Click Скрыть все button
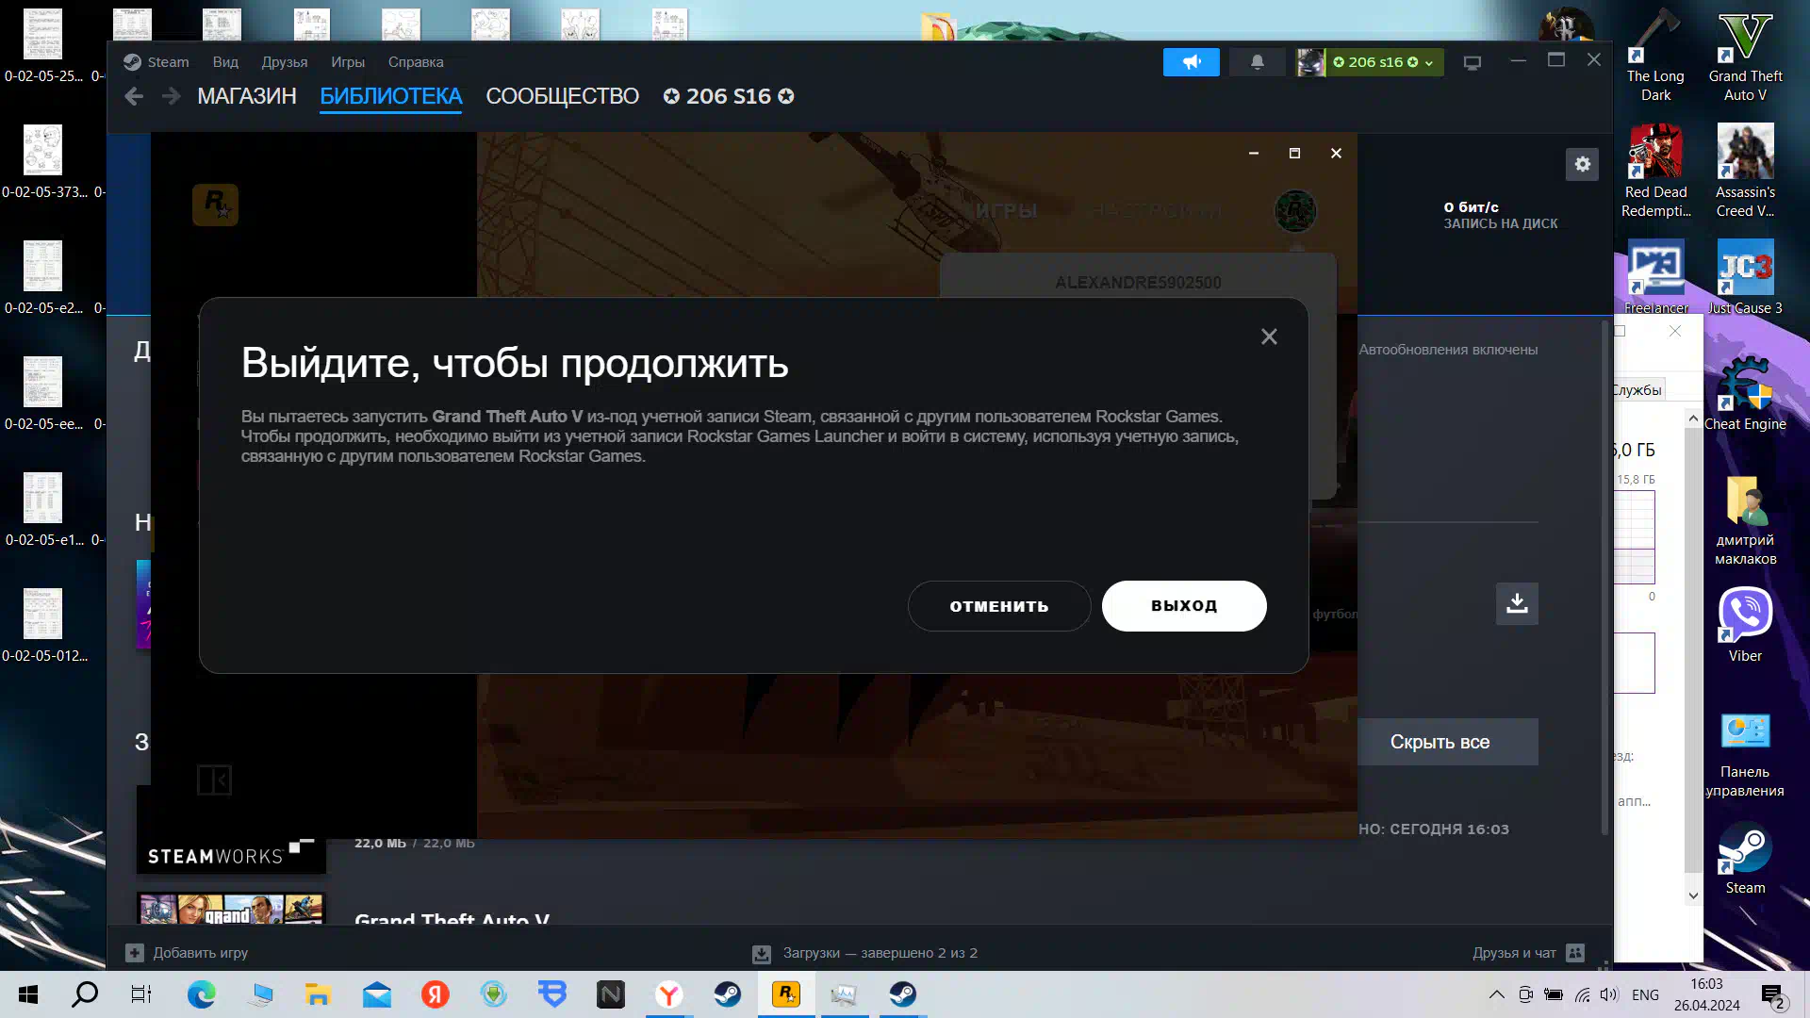The height and width of the screenshot is (1018, 1810). coord(1440,742)
